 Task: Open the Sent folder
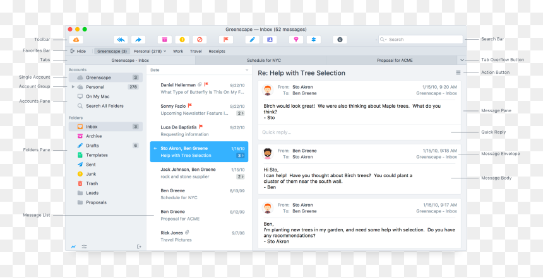point(105,165)
